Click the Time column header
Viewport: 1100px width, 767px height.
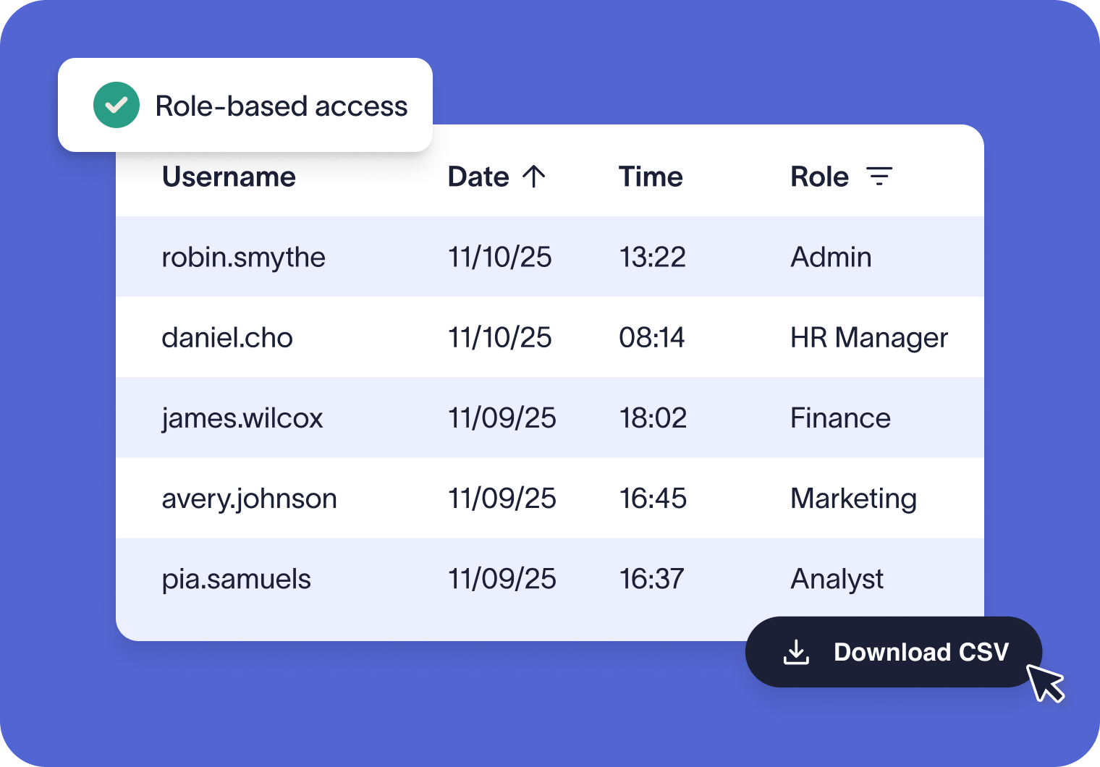click(650, 177)
